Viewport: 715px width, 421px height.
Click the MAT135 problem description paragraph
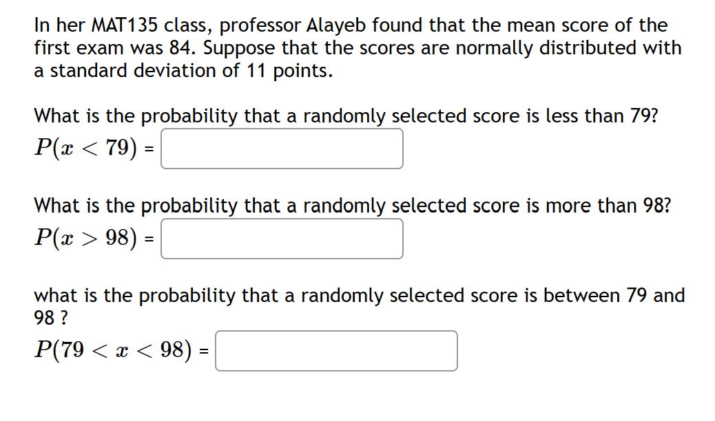(357, 47)
